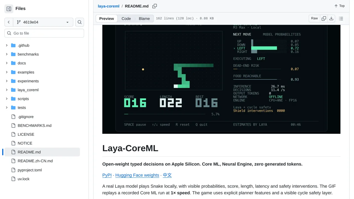Copy the file path icon

click(x=155, y=6)
